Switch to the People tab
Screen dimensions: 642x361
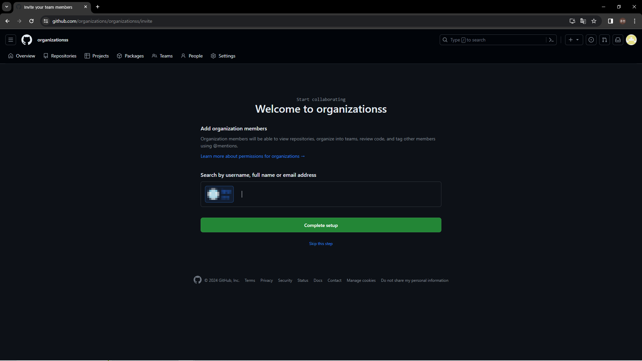192,56
